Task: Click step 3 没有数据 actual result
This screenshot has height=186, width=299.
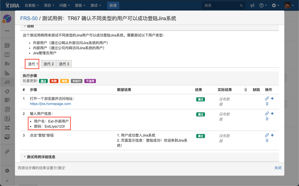Action: [x=224, y=138]
